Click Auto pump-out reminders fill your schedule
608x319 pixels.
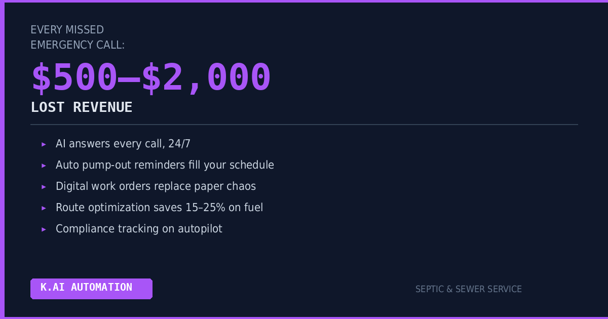tap(165, 165)
